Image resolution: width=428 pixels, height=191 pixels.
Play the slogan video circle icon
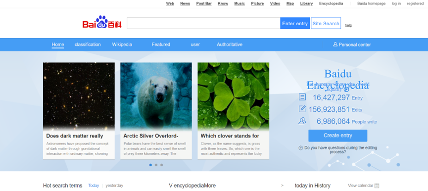coord(346,90)
